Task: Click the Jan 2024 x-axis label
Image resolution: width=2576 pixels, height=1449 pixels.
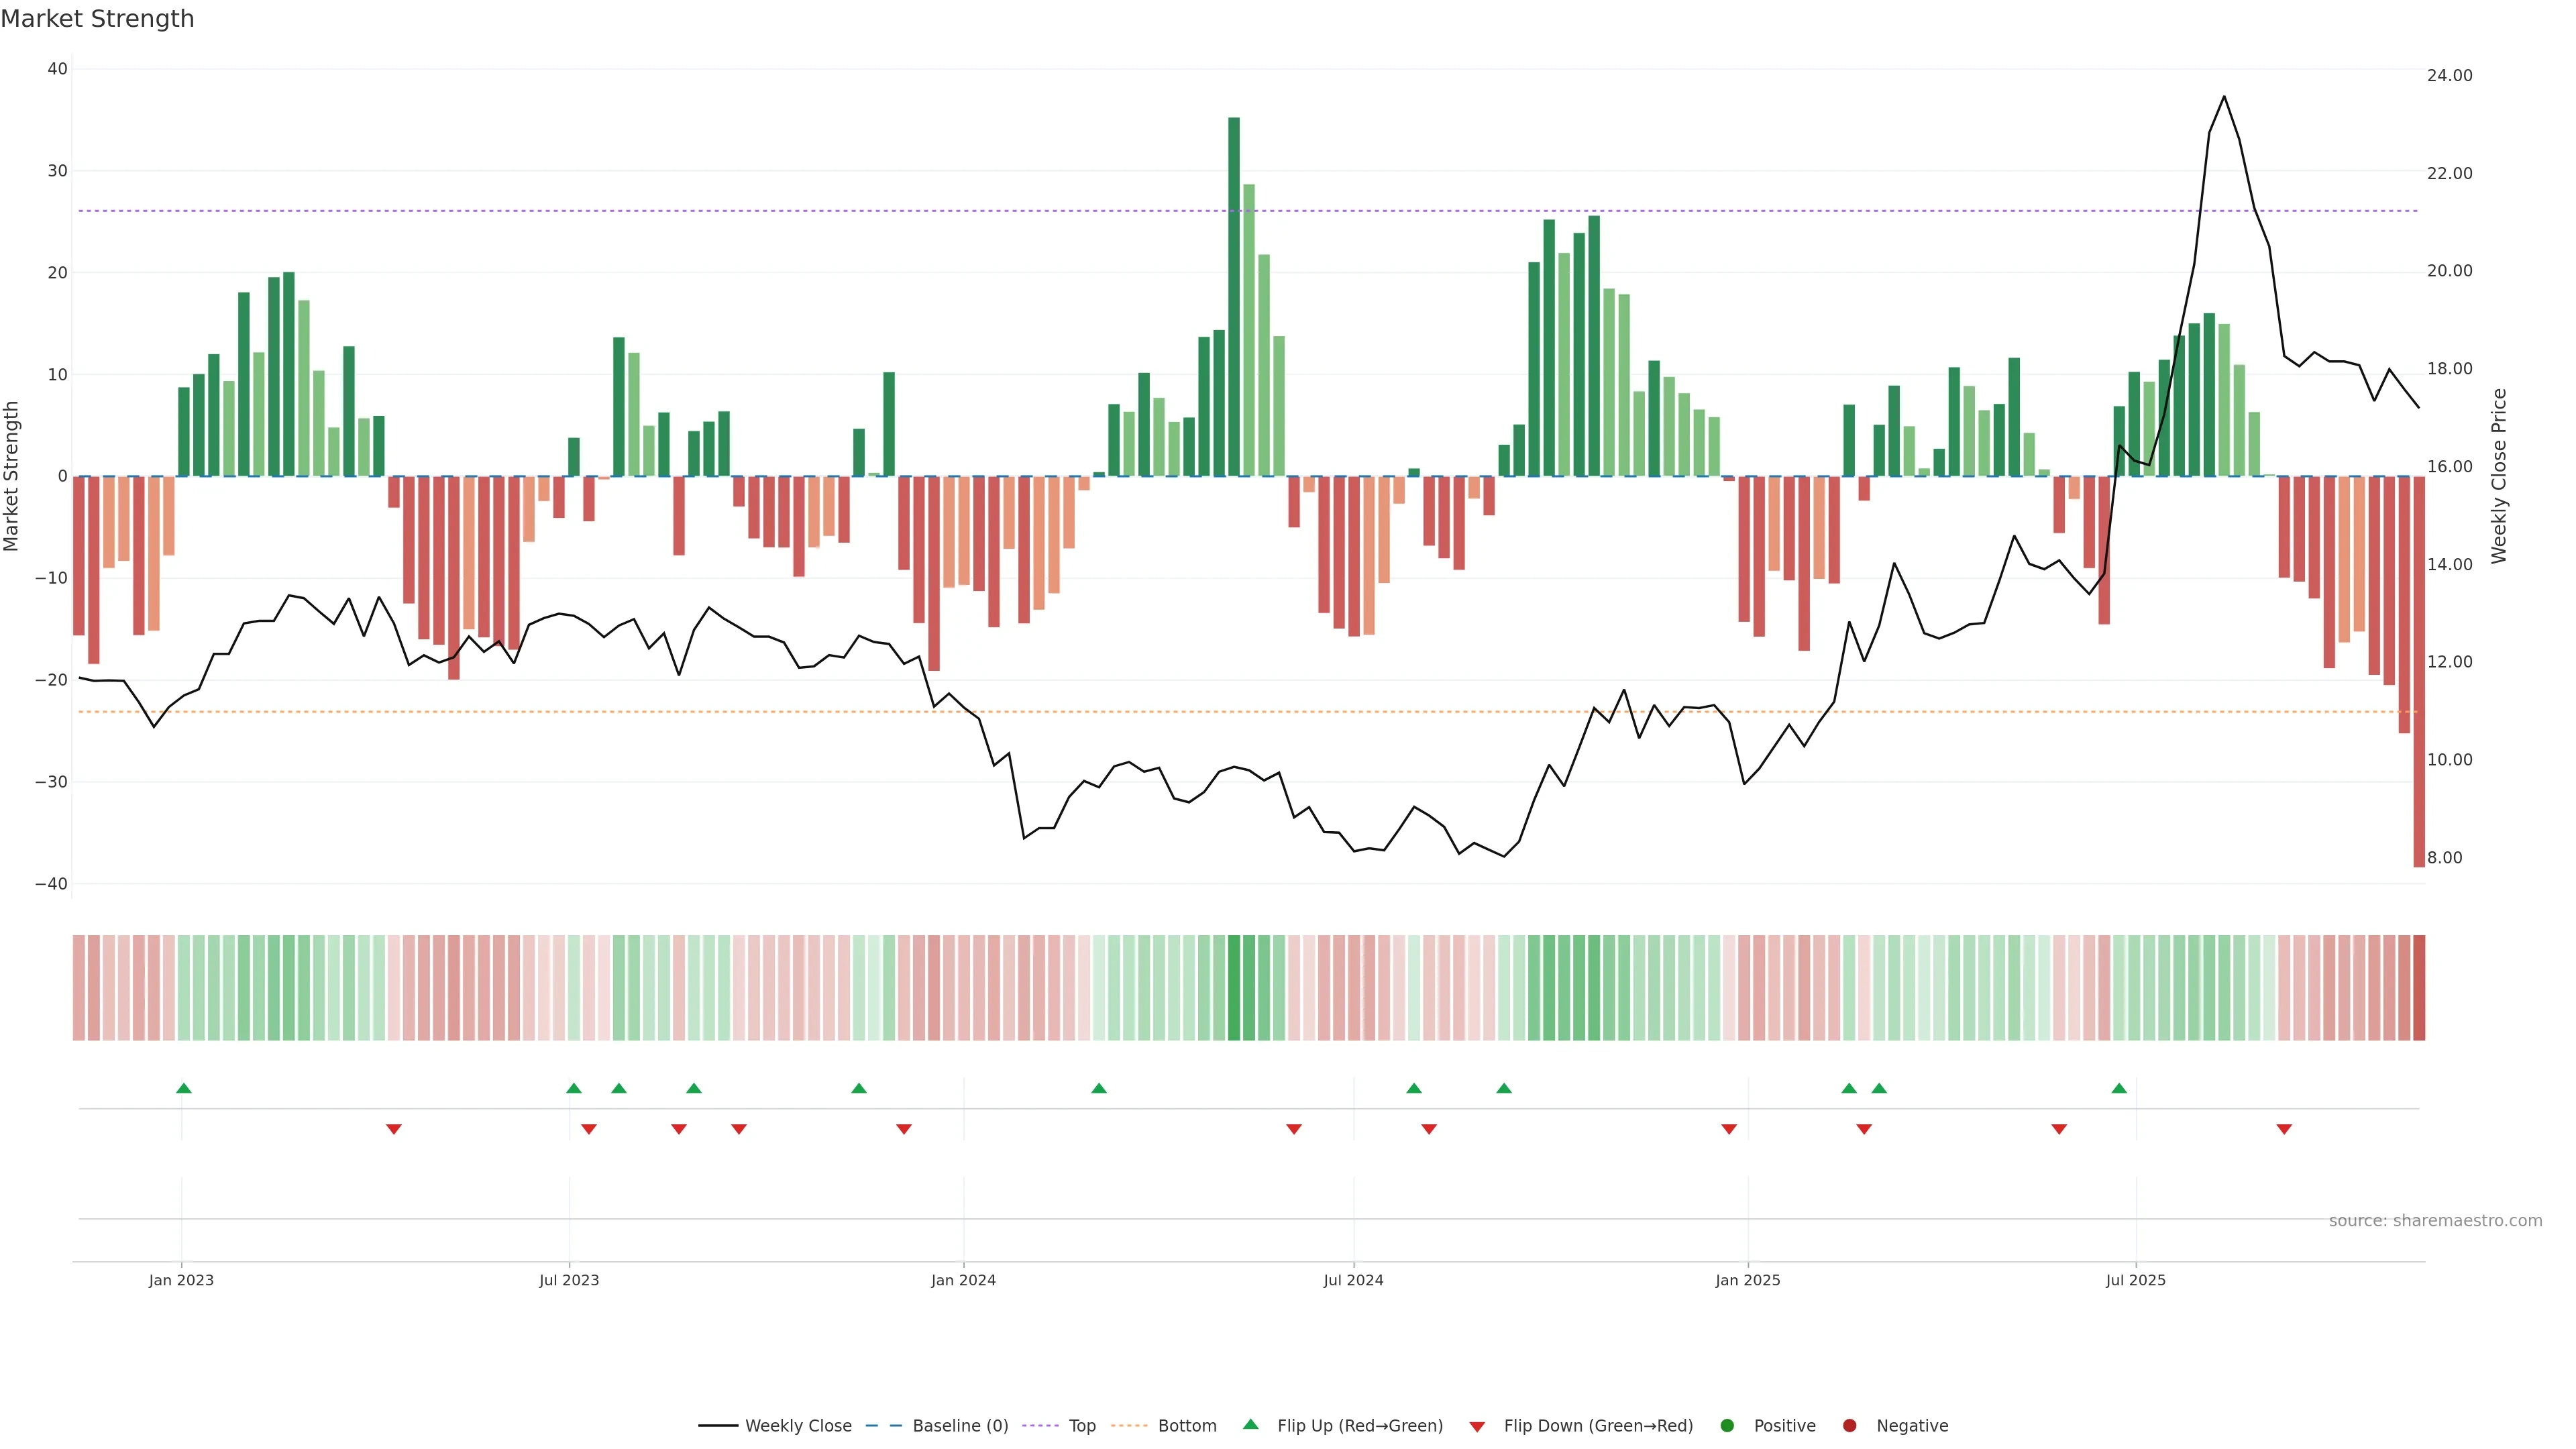Action: 963,1280
